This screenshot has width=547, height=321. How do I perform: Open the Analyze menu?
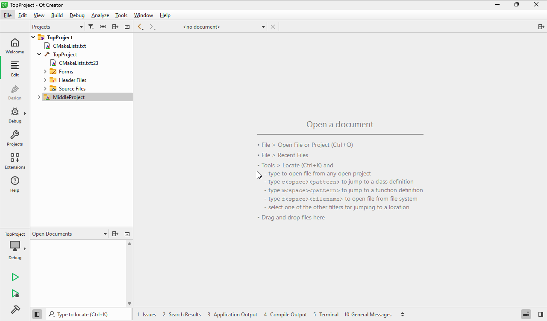point(100,15)
